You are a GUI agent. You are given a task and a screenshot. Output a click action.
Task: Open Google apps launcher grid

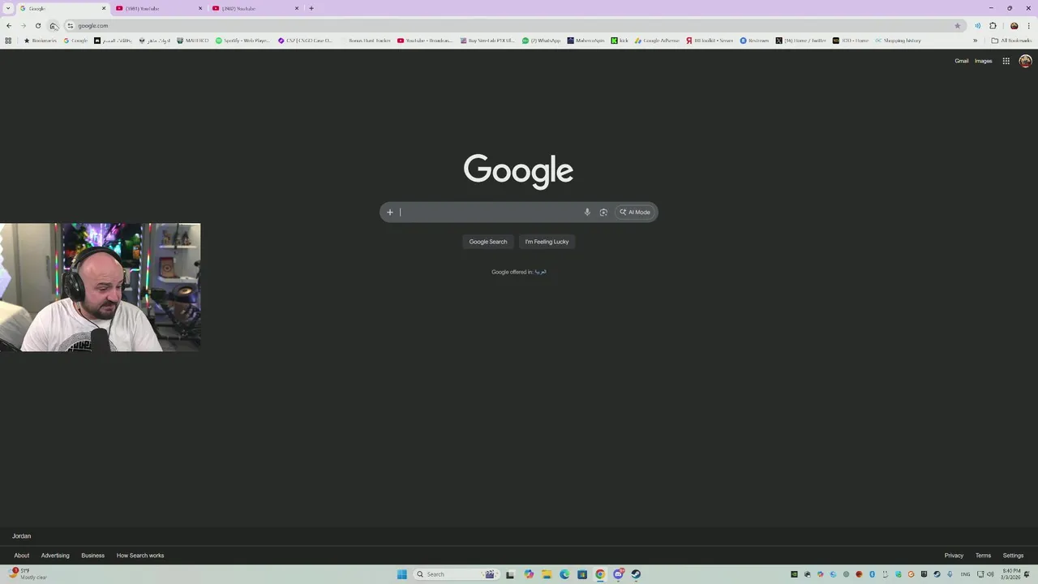[1006, 61]
